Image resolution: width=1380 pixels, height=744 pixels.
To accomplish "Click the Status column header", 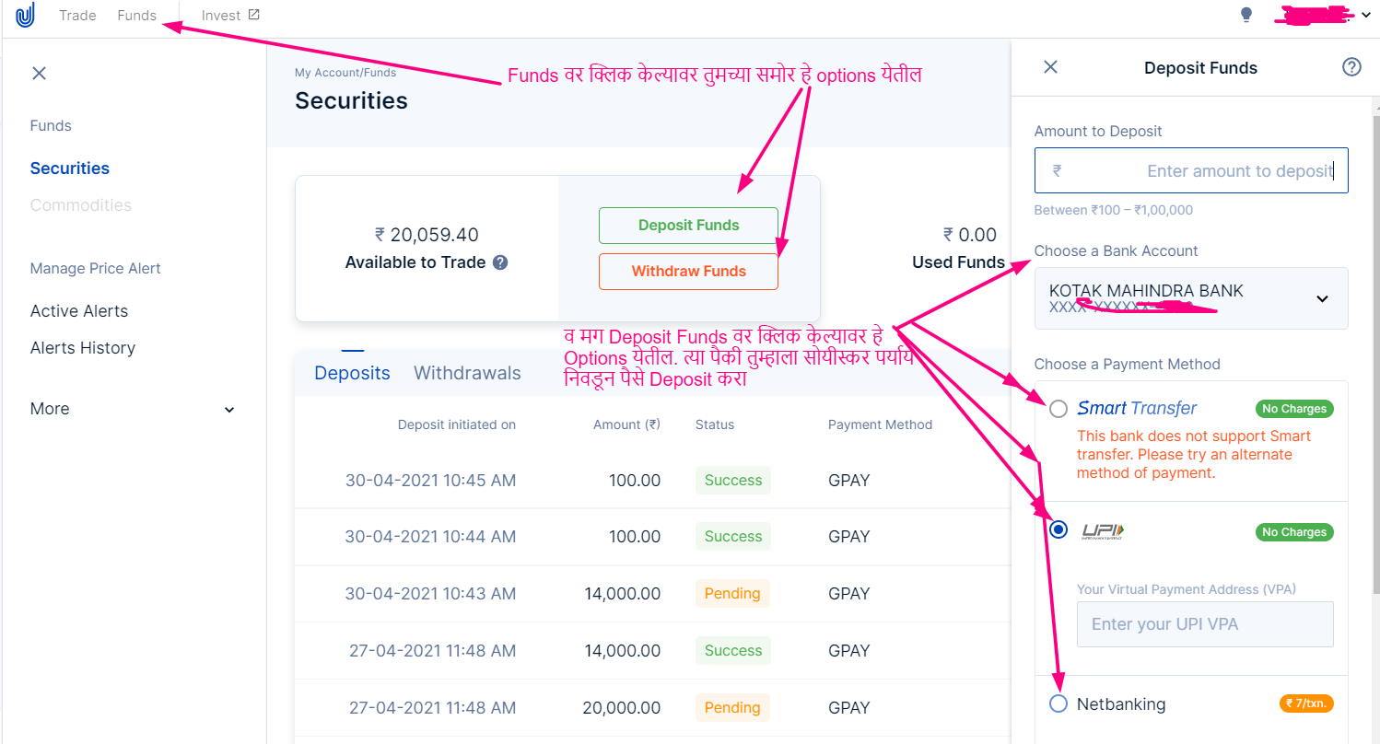I will 715,424.
